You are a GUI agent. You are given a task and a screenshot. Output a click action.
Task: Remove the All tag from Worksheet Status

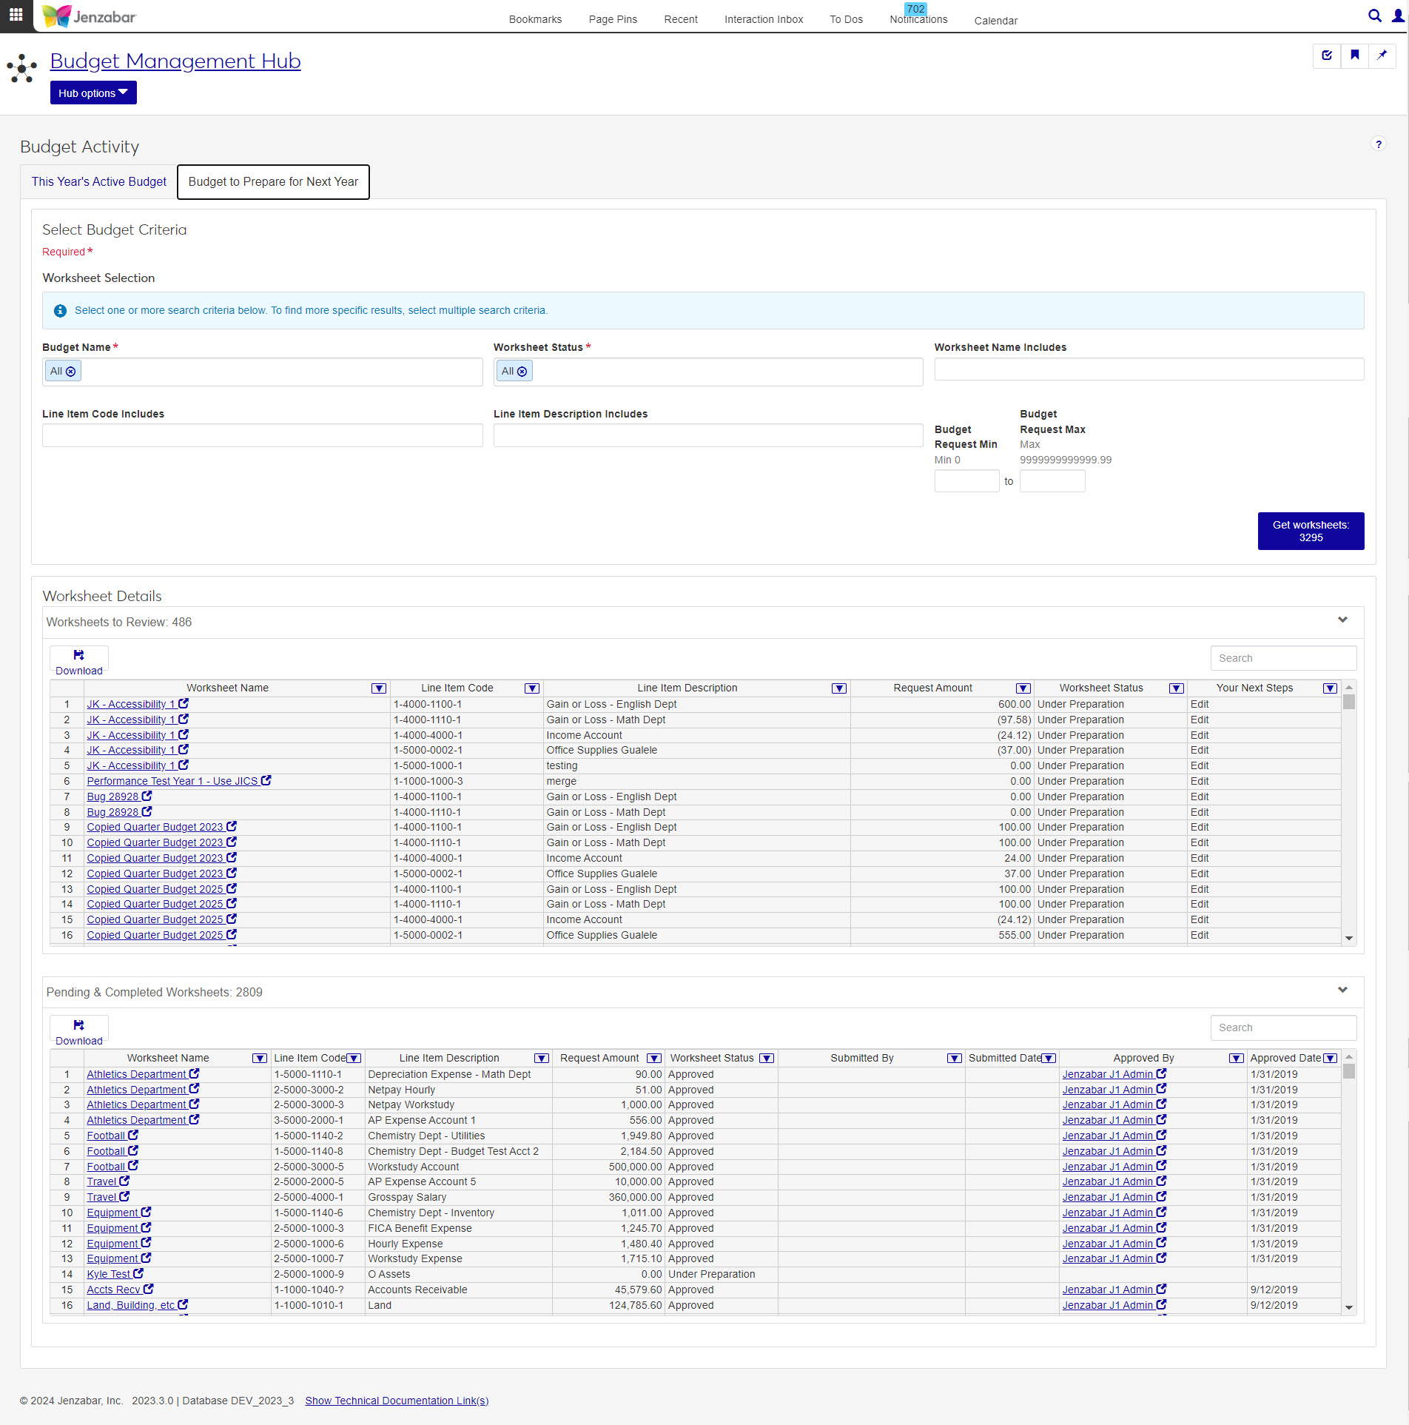pos(522,372)
